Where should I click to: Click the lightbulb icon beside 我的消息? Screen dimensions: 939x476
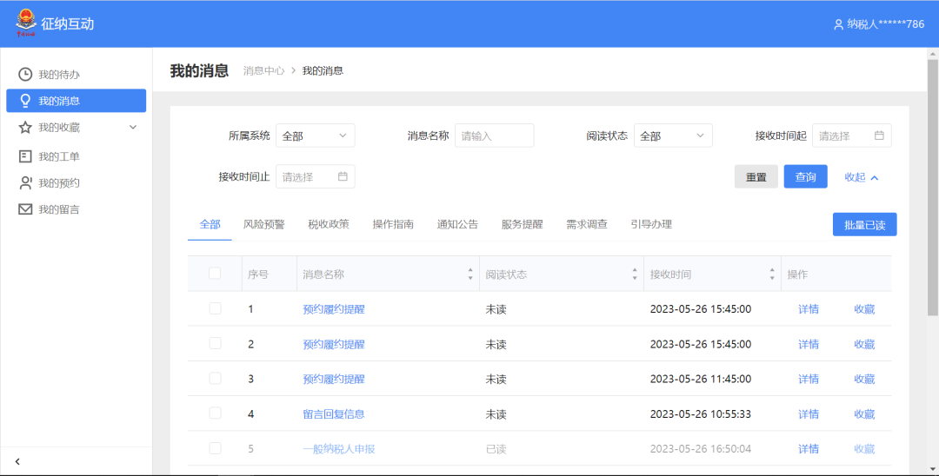(x=25, y=101)
